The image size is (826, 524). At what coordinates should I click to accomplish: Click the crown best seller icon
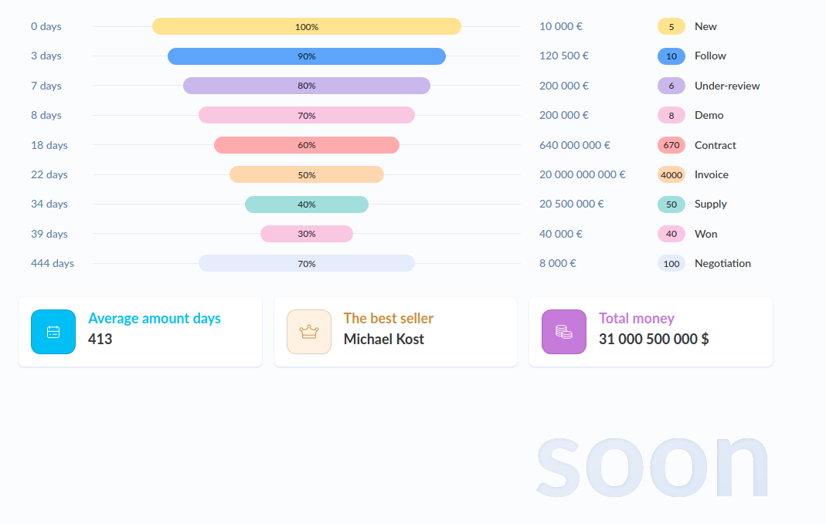pyautogui.click(x=309, y=332)
